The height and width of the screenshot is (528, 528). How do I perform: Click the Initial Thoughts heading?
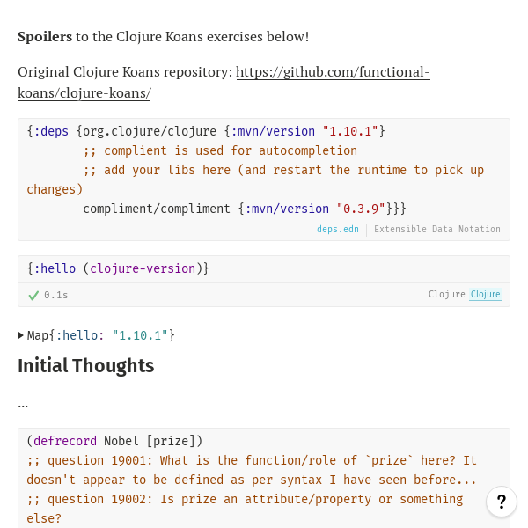click(x=86, y=366)
